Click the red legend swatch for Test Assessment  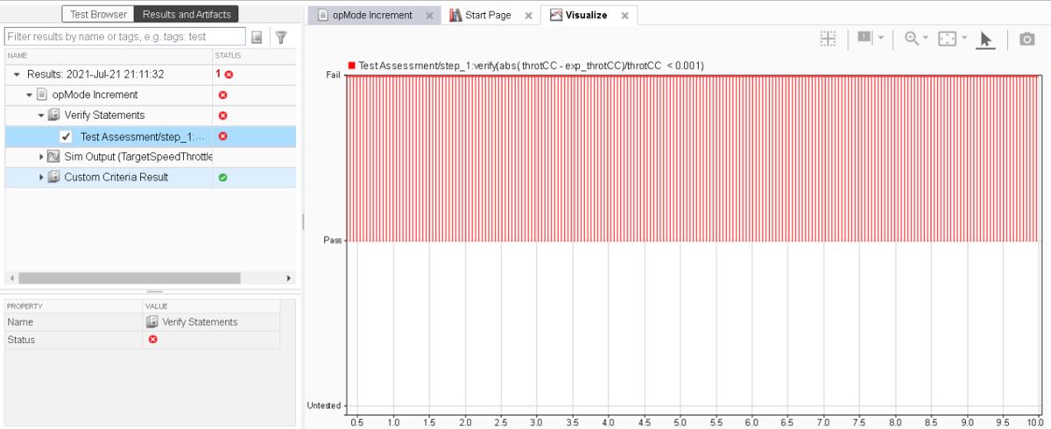(x=352, y=66)
